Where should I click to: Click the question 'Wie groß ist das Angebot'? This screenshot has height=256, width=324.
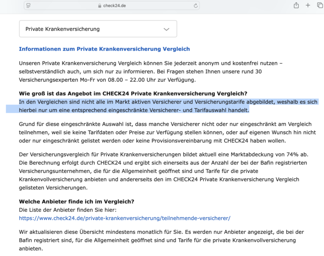[x=133, y=94]
